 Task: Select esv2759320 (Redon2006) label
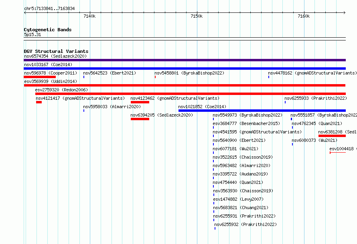pos(61,90)
